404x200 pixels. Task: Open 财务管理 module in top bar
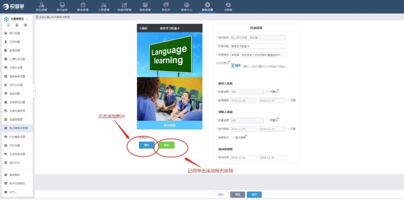point(145,6)
